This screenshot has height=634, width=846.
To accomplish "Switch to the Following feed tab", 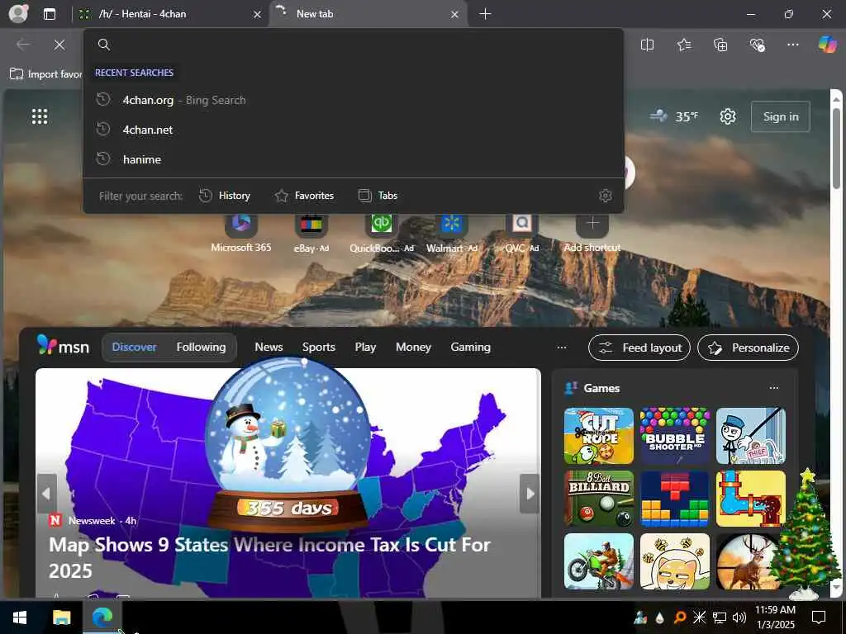I will (201, 348).
